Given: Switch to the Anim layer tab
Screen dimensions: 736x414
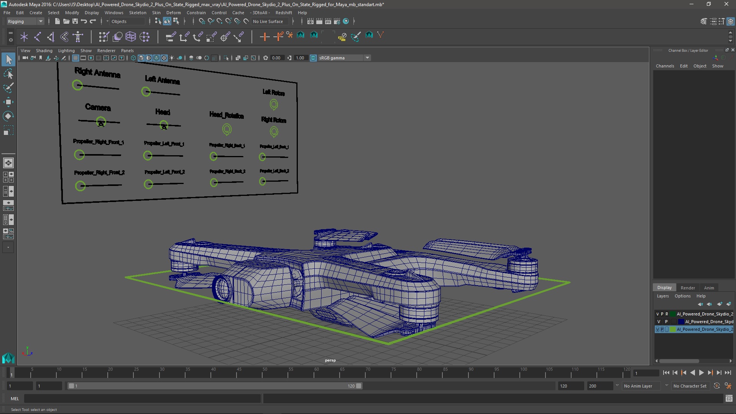Looking at the screenshot, I should point(709,288).
